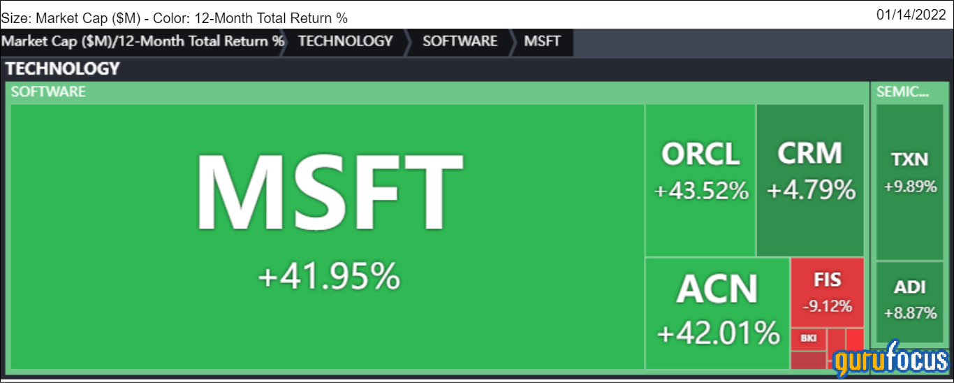Viewport: 954px width, 383px height.
Task: Go to SOFTWARE breadcrumb
Action: (460, 41)
